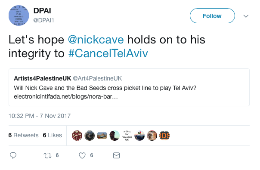This screenshot has height=170, width=260.
Task: Open the BDS orange liker avatar
Action: pyautogui.click(x=164, y=136)
